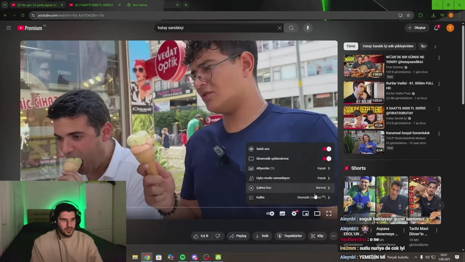
Task: Open Kalite submenu
Action: tap(290, 197)
